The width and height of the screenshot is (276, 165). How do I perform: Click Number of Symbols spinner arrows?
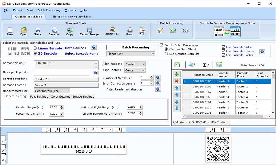(151, 77)
